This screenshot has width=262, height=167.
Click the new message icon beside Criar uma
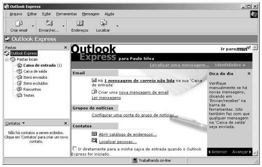94,91
